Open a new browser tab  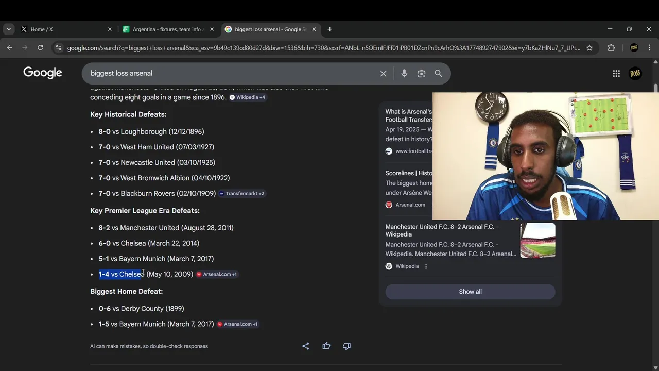[x=330, y=29]
